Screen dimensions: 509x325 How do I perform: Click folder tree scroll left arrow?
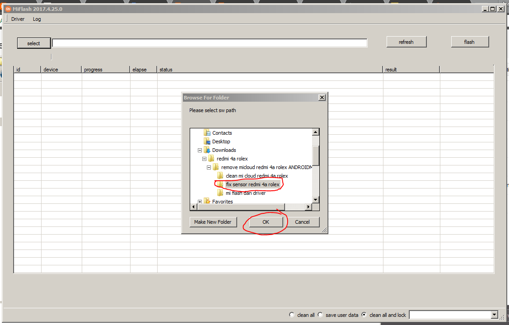193,207
